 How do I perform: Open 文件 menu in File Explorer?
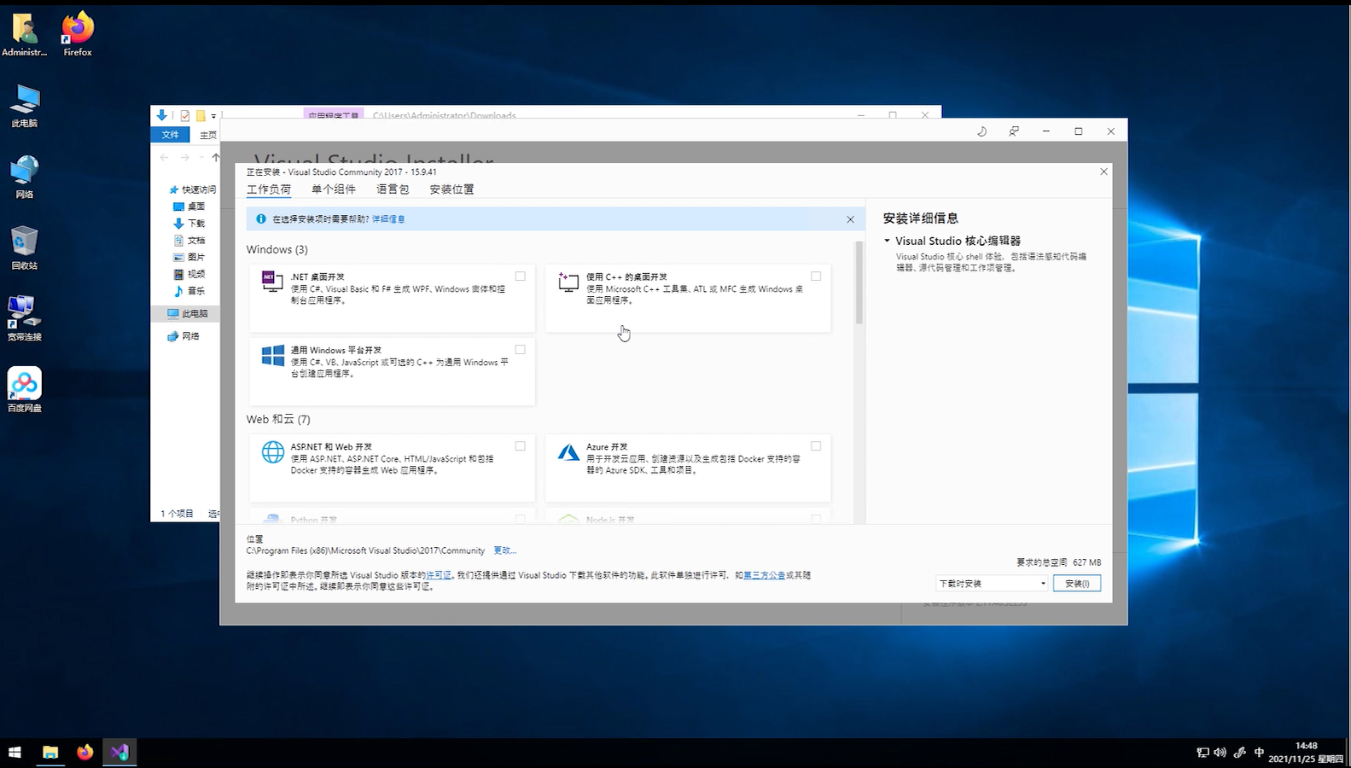click(x=171, y=135)
